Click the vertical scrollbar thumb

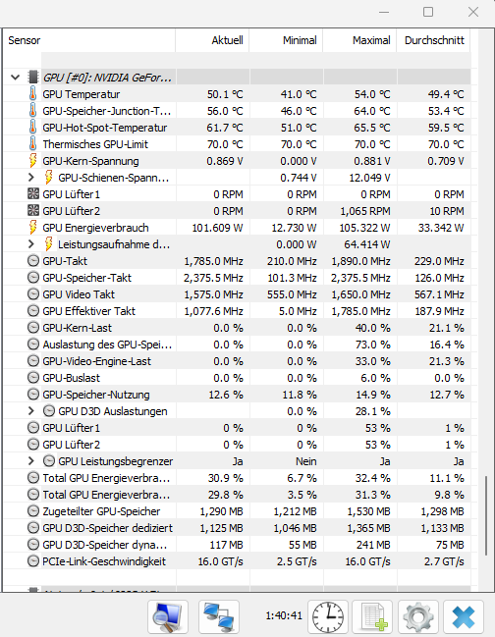(x=485, y=515)
